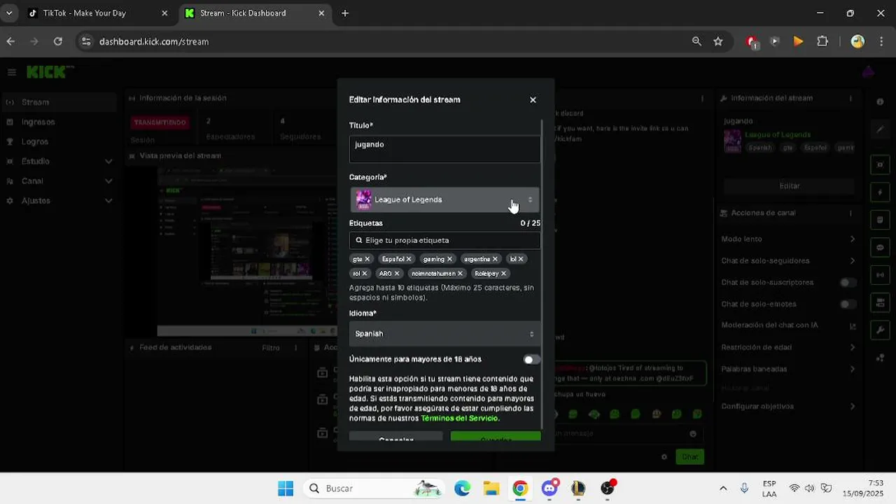This screenshot has height=504, width=896.
Task: Click the green Chat send button
Action: (689, 457)
